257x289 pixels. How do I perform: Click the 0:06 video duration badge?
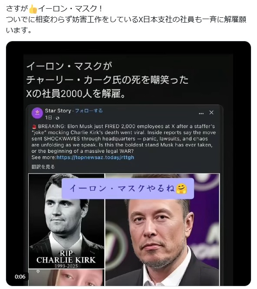tap(20, 277)
